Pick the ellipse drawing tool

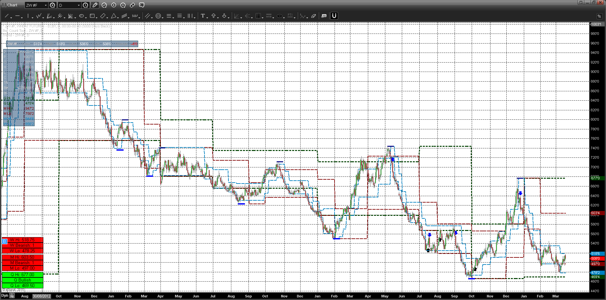pyautogui.click(x=82, y=16)
